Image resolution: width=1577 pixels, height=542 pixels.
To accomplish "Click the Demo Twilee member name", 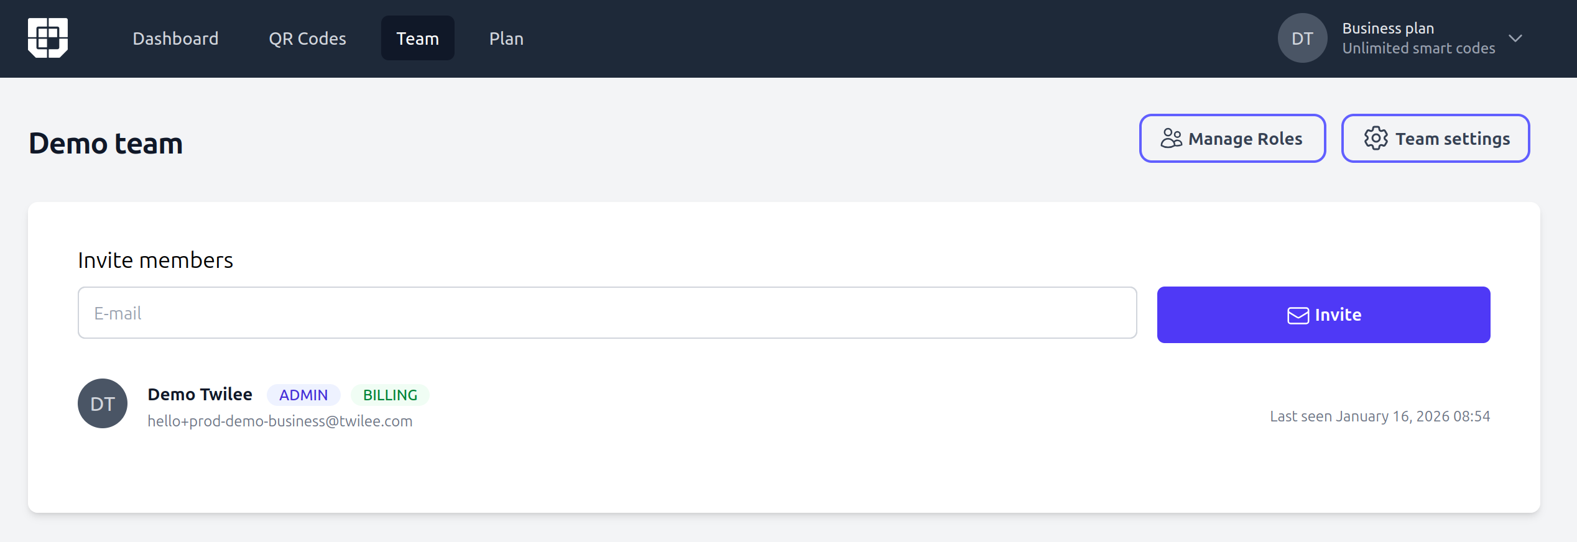I will click(x=200, y=394).
